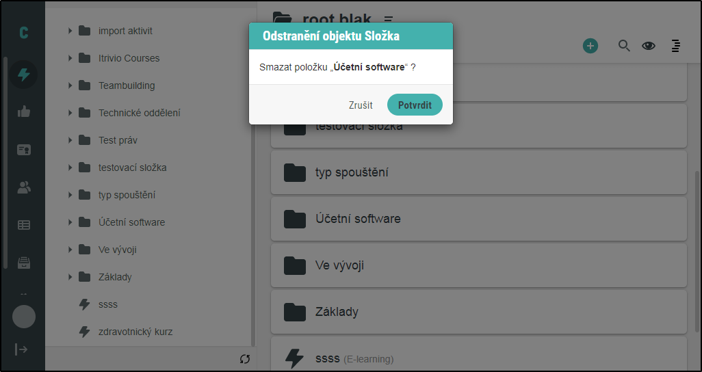
Task: Open search with the magnifier icon
Action: click(624, 46)
